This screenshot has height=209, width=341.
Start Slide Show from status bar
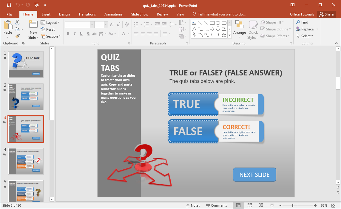272,205
